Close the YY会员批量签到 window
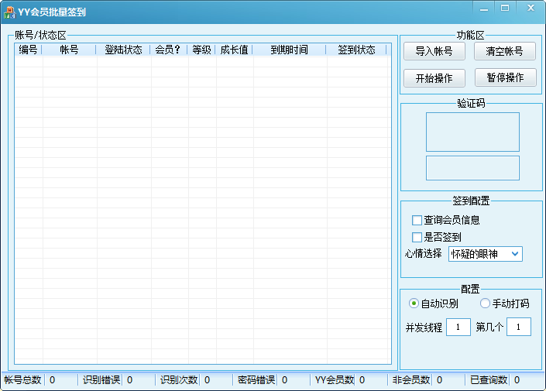This screenshot has width=546, height=391. tap(531, 9)
